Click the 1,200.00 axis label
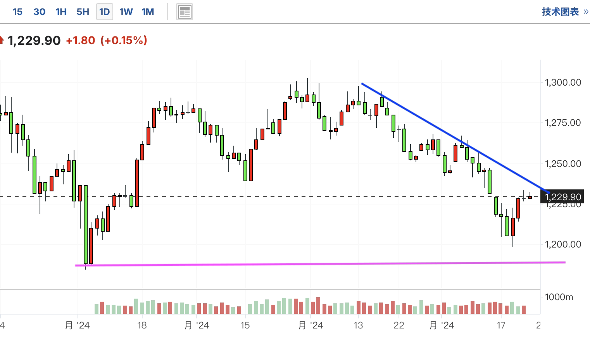The image size is (590, 337). (563, 244)
